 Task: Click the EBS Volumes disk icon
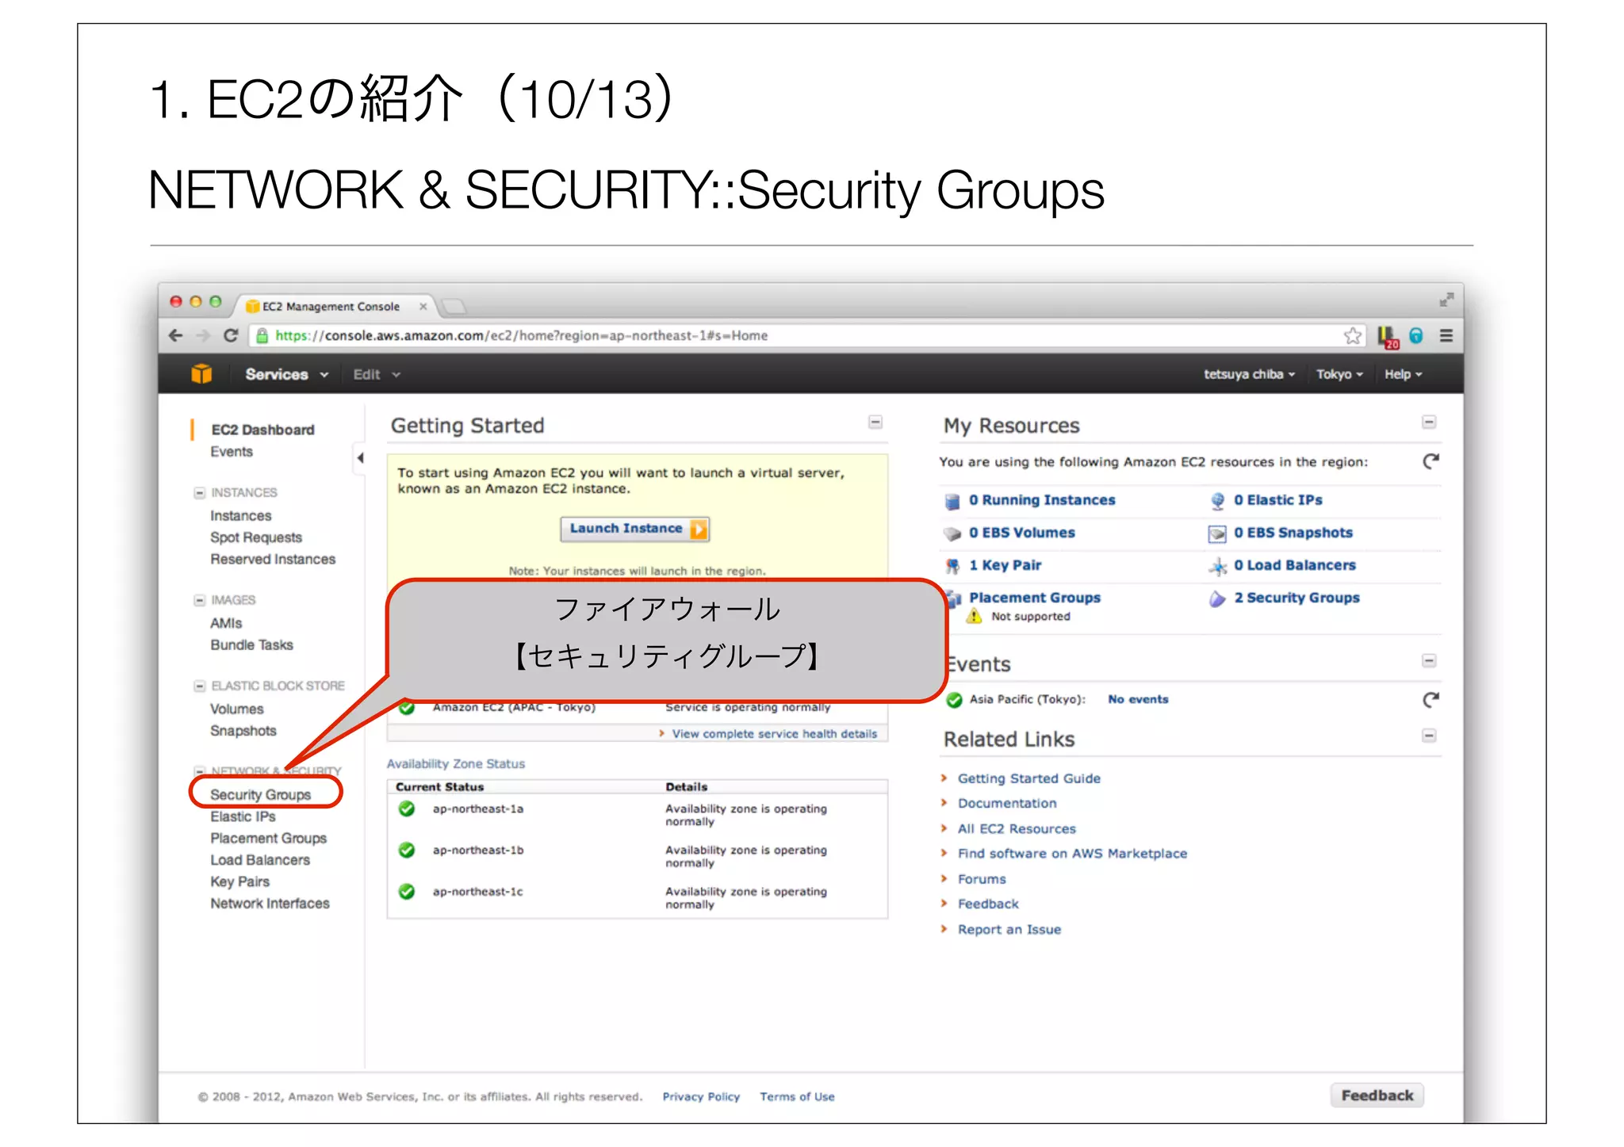(x=952, y=533)
